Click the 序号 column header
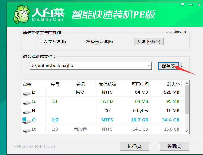This screenshot has width=203, height=155. tap(55, 84)
